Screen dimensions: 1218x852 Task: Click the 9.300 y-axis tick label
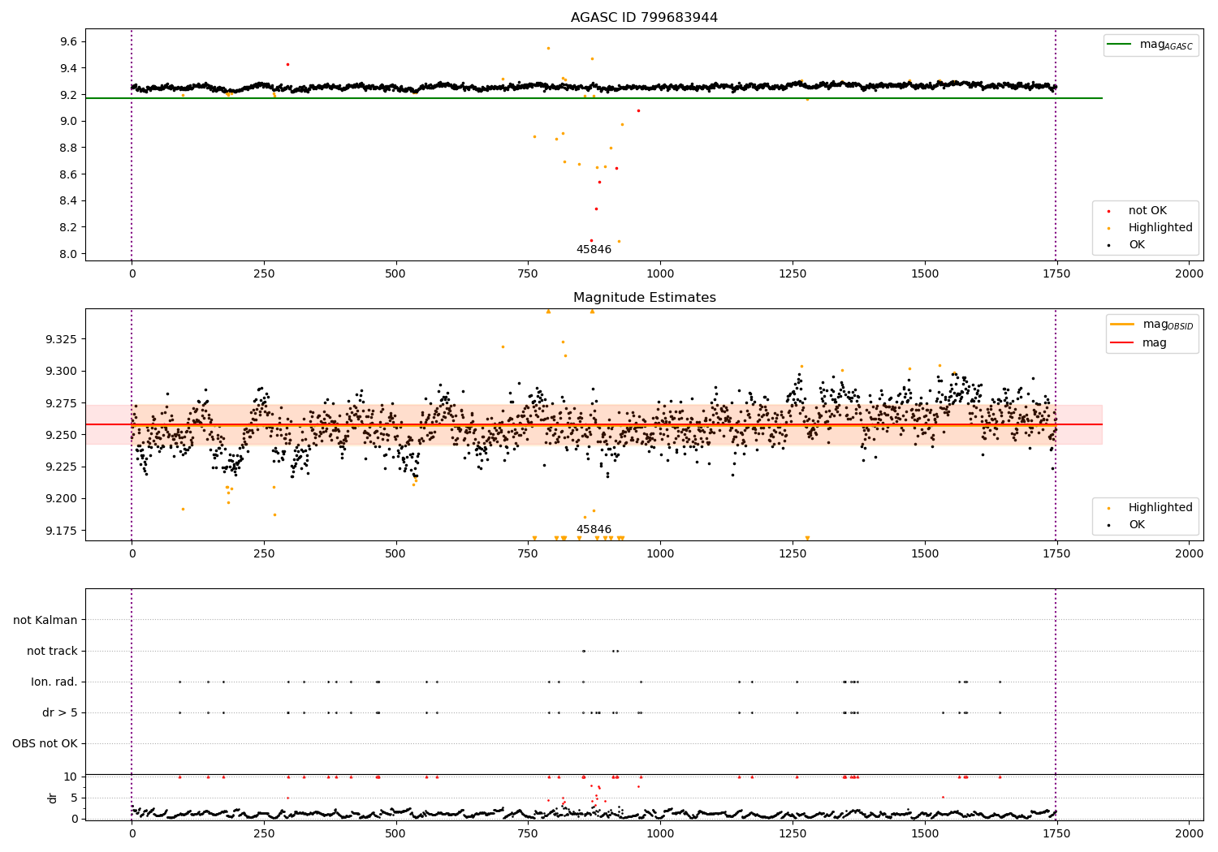pyautogui.click(x=62, y=372)
